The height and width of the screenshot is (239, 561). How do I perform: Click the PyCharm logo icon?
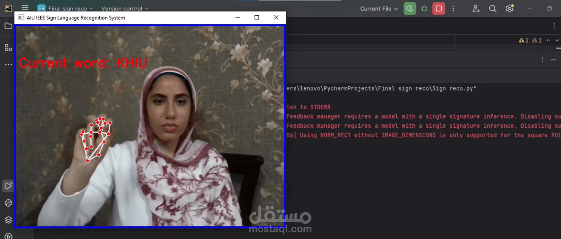(x=8, y=8)
